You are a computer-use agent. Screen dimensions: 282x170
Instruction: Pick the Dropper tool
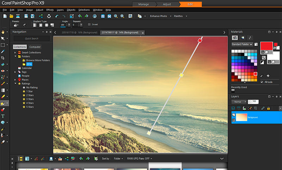coord(3,51)
